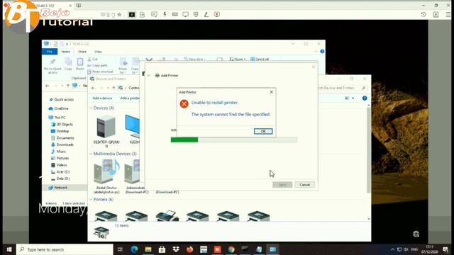454x255 pixels.
Task: Select This PC in navigation pane
Action: (57, 118)
